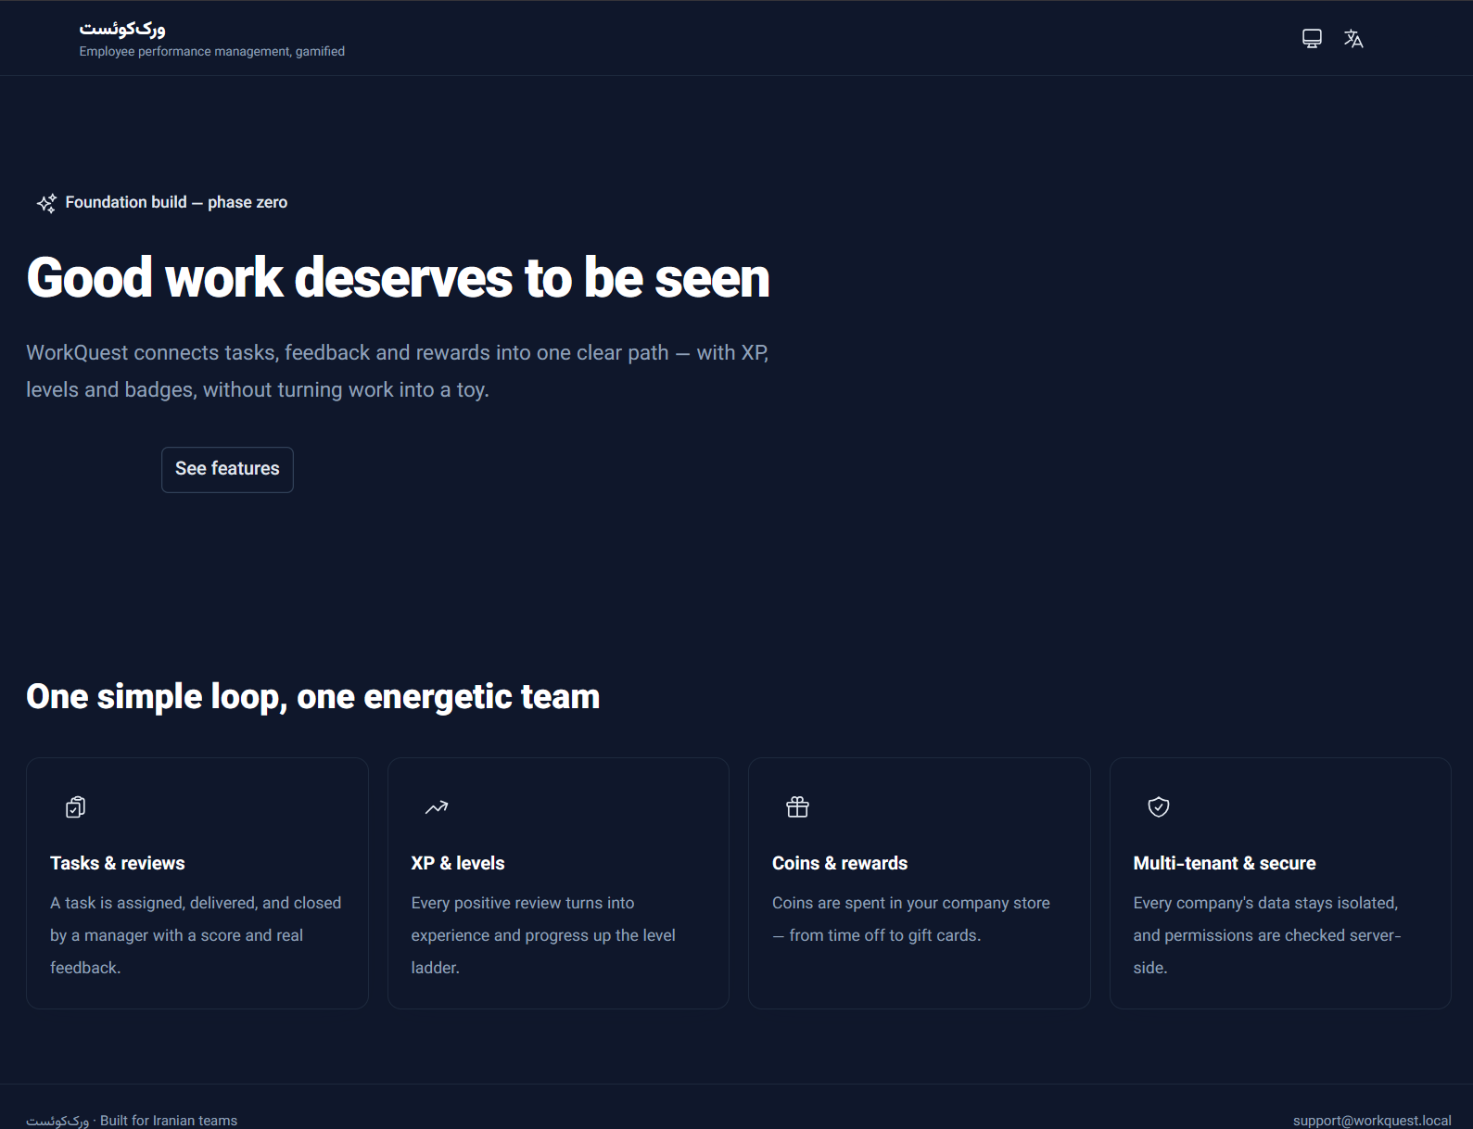Click text 'Coins are spent in your company store'

point(911,903)
